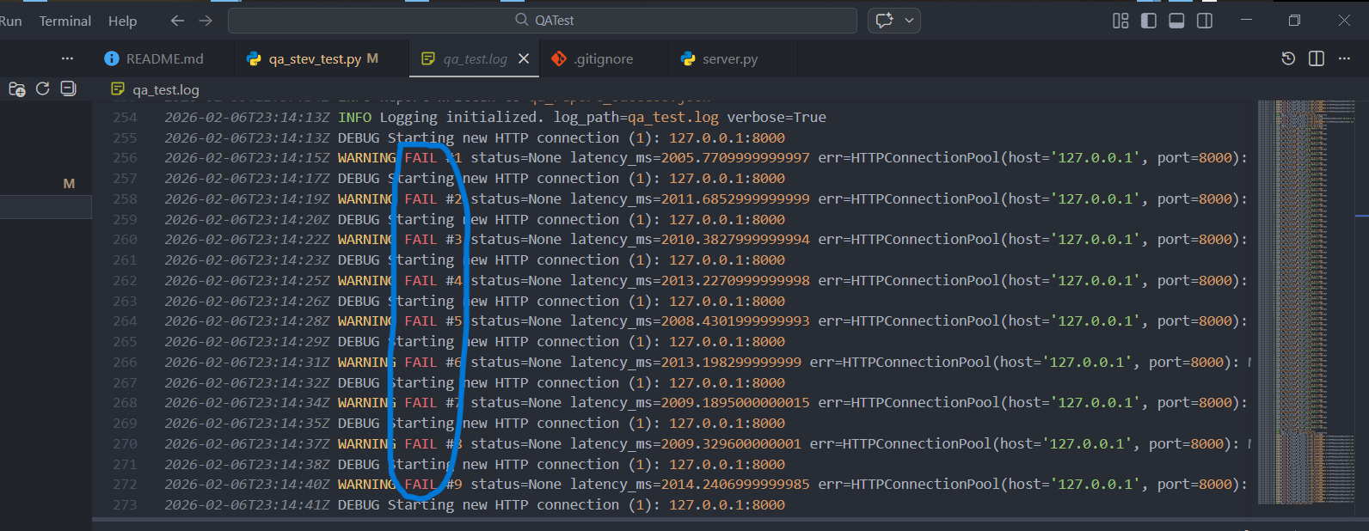Click the info icon on README.md tab

point(112,58)
